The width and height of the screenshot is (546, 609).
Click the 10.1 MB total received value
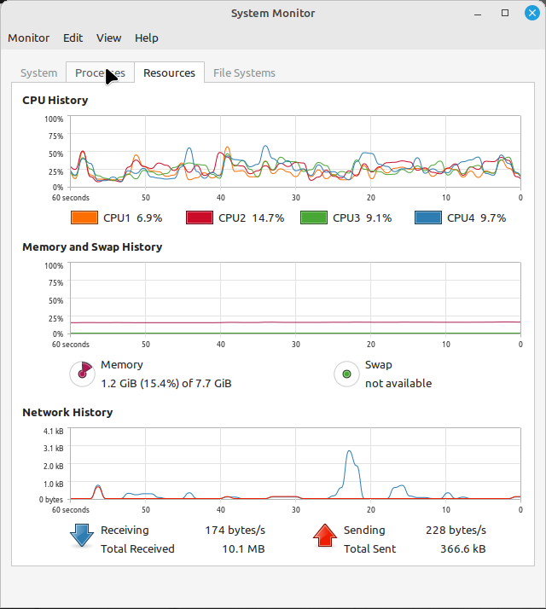(x=243, y=548)
